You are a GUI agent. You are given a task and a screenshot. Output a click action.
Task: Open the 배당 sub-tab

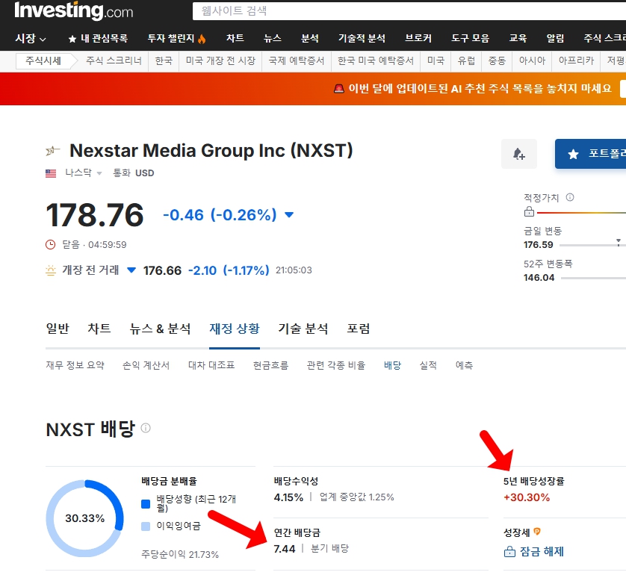coord(392,365)
